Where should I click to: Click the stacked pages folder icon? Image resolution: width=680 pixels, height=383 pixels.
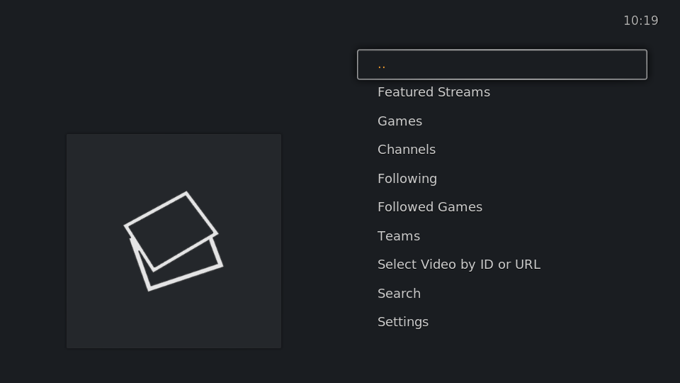point(174,241)
